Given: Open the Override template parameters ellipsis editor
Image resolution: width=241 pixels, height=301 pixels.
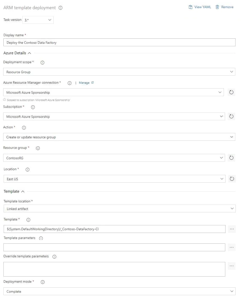Looking at the screenshot, I should (x=232, y=266).
